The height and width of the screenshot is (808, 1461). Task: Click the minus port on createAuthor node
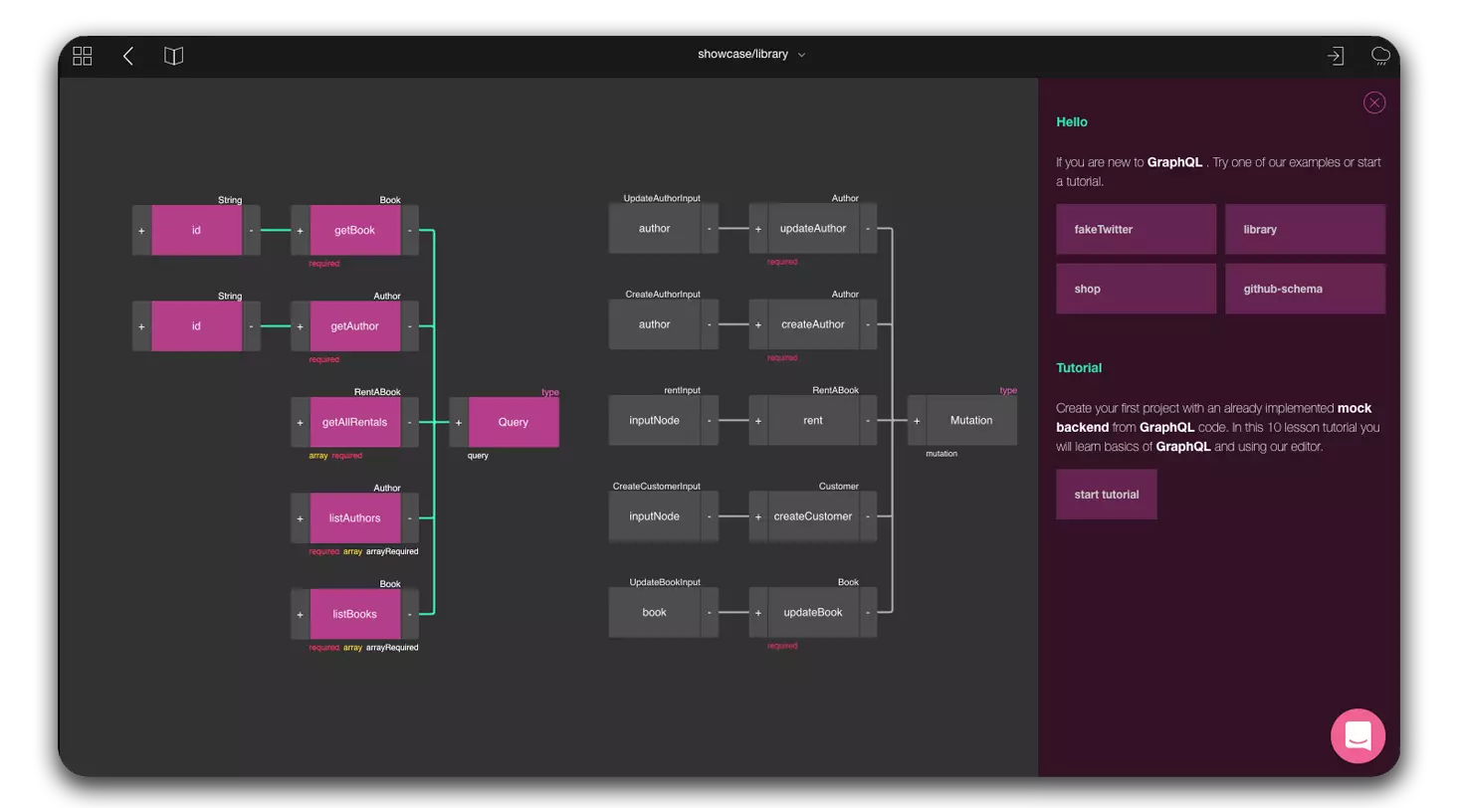868,324
